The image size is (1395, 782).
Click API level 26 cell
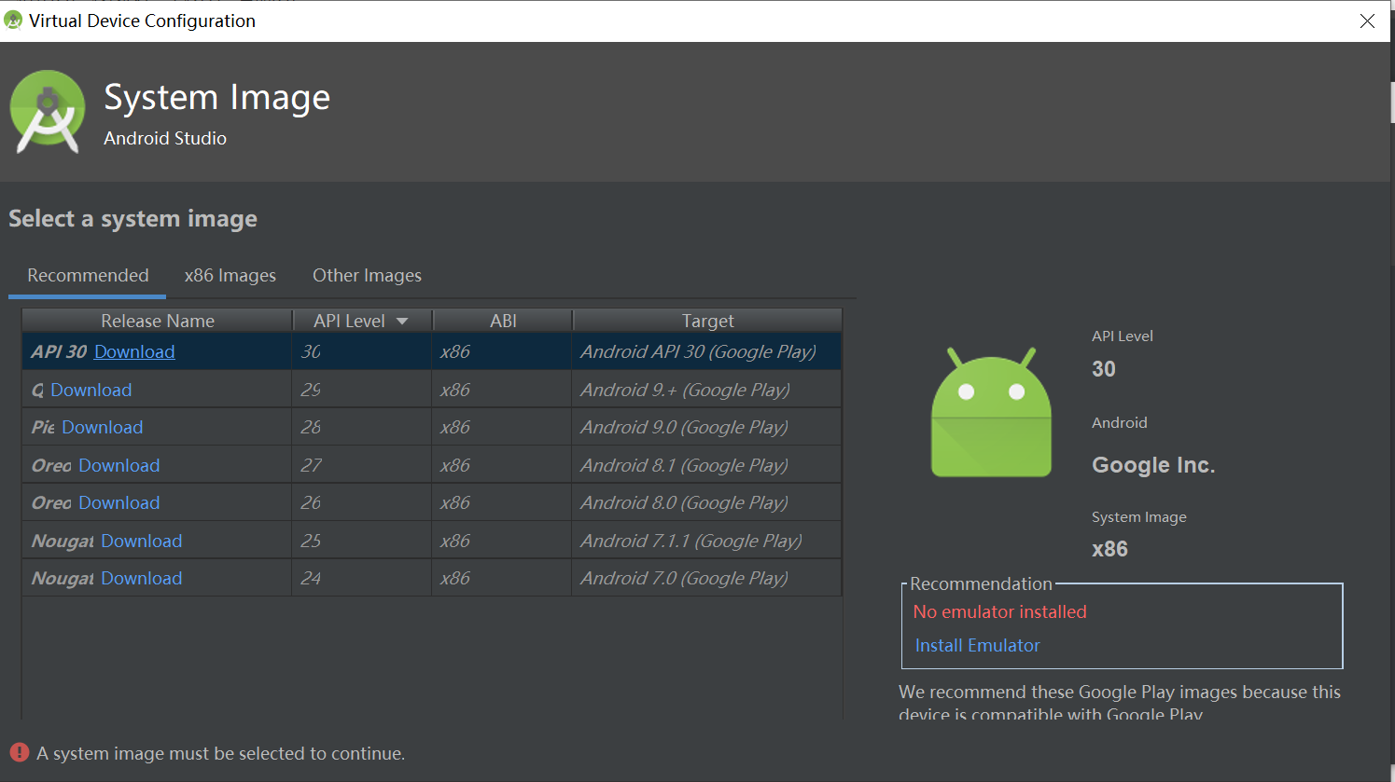point(362,502)
